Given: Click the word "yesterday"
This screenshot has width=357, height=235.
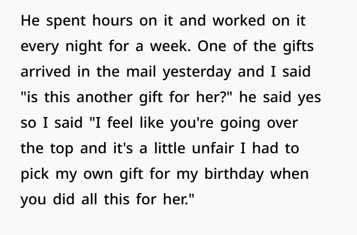Looking at the screenshot, I should [197, 73].
